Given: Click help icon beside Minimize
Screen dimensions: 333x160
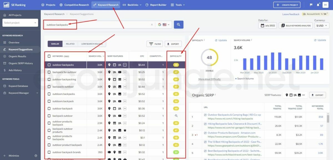Looking at the screenshot, I should pos(36,156).
